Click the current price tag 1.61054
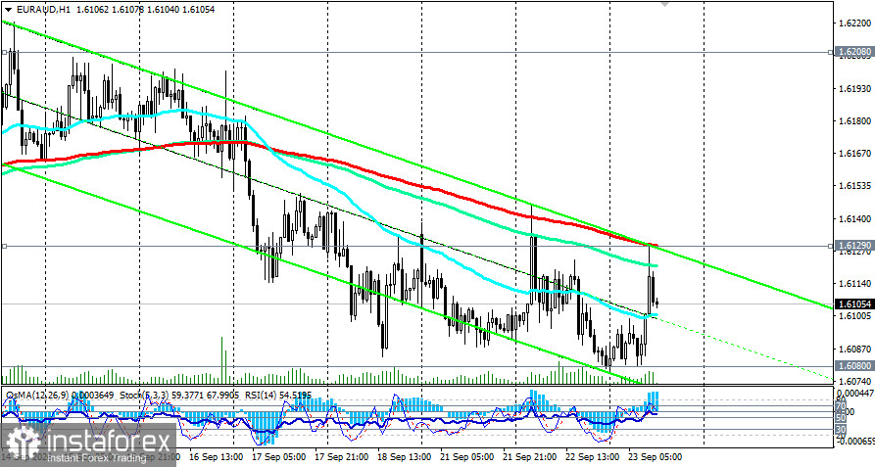 click(x=853, y=304)
